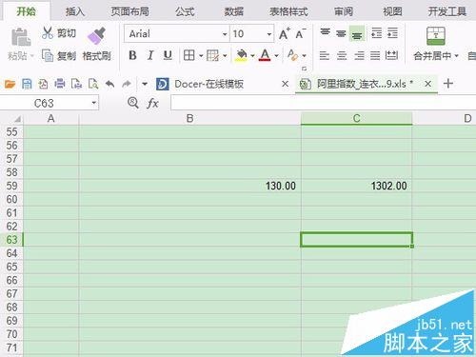Image resolution: width=476 pixels, height=357 pixels.
Task: Expand the draw border dropdown arrow
Action: (225, 56)
